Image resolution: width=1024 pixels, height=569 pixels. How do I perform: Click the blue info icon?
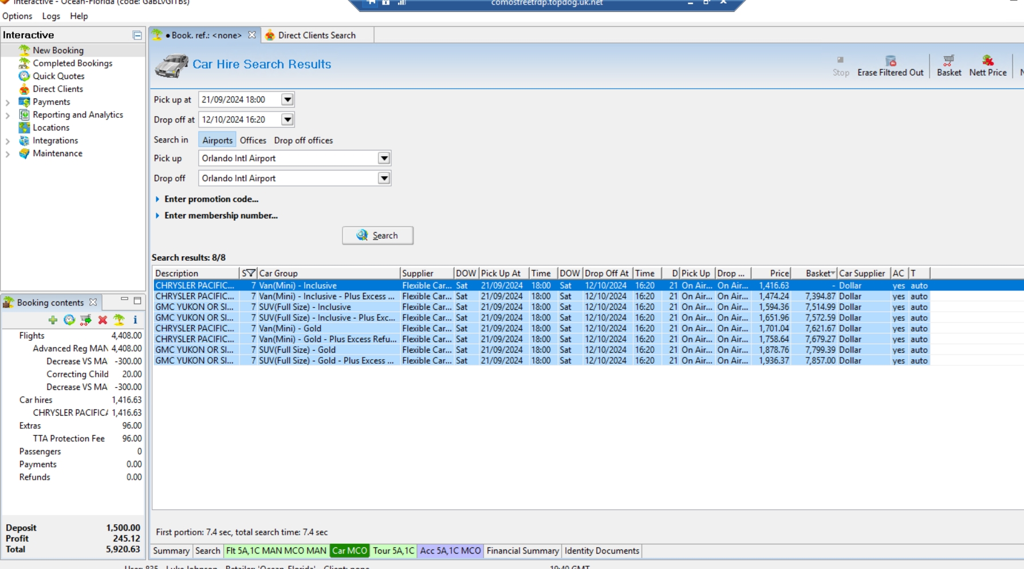pos(135,320)
